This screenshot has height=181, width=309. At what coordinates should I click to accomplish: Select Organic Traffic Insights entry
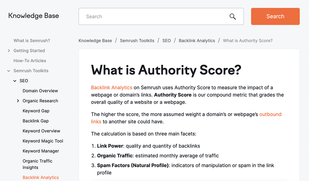coord(37,164)
